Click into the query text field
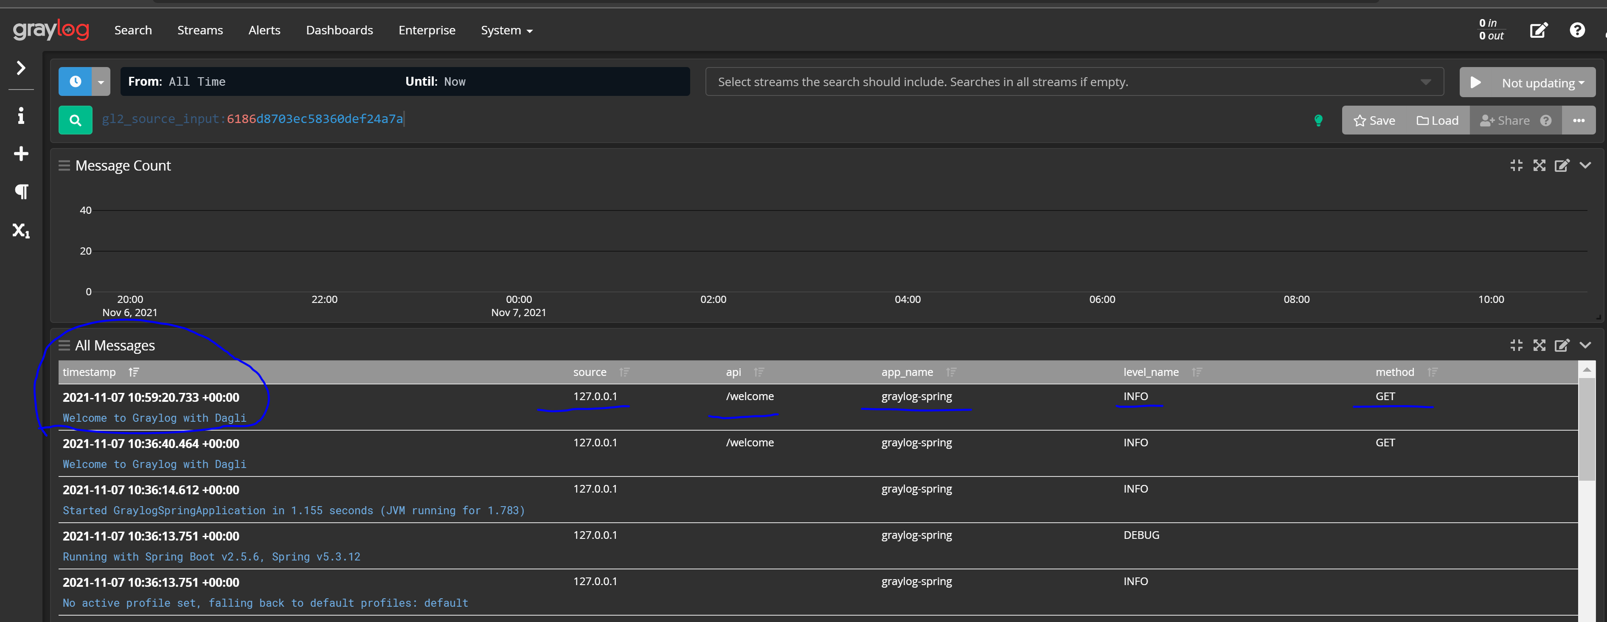This screenshot has height=622, width=1607. 699,119
